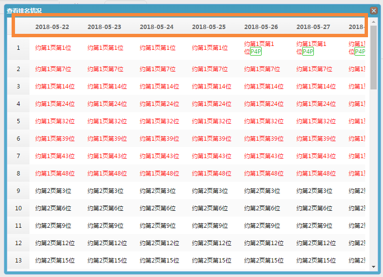The height and width of the screenshot is (277, 383).
Task: Select the 2018-05-27 column header
Action: pyautogui.click(x=313, y=27)
